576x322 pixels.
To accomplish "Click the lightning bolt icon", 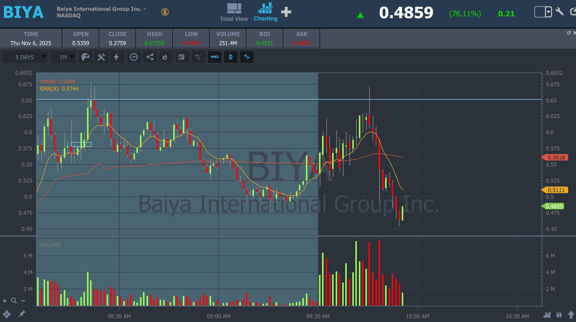I will click(x=116, y=57).
